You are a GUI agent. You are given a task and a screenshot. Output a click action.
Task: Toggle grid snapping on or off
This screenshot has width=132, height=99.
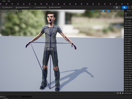103,11
